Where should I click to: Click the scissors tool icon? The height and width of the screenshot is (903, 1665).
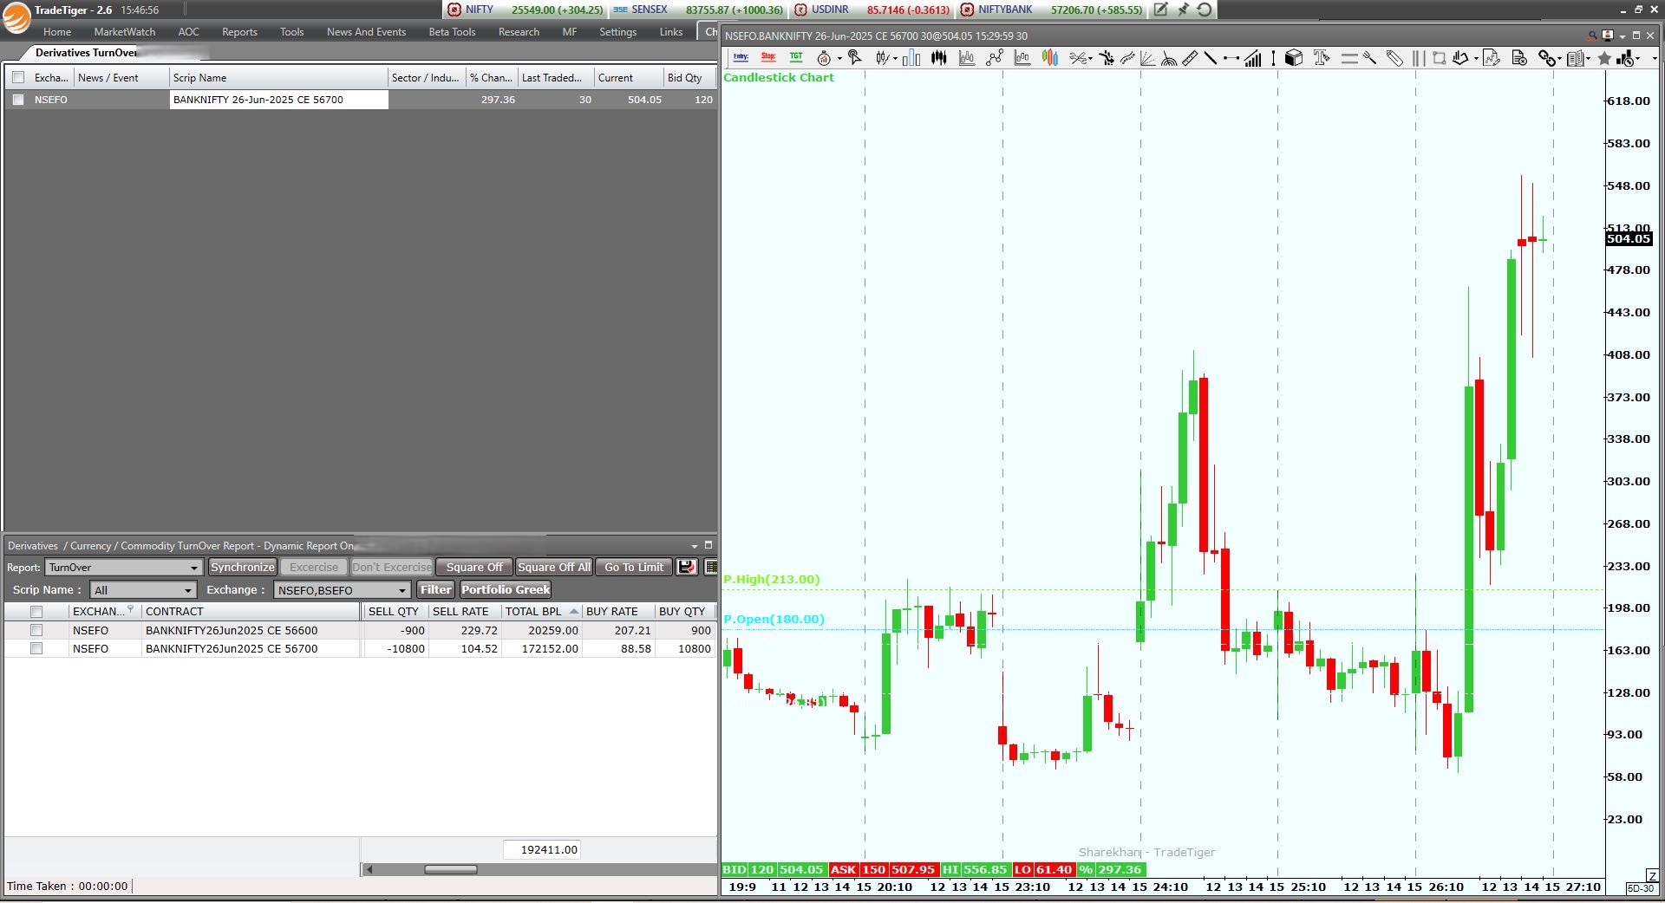(1078, 58)
